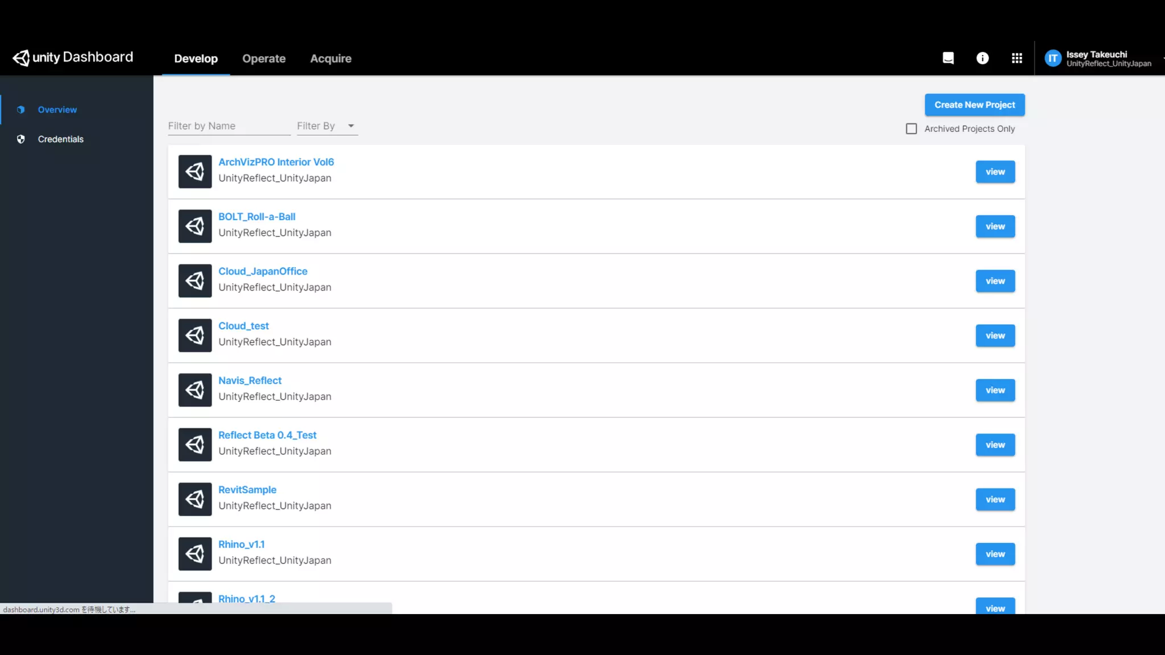
Task: Select the Develop tab
Action: click(x=196, y=59)
